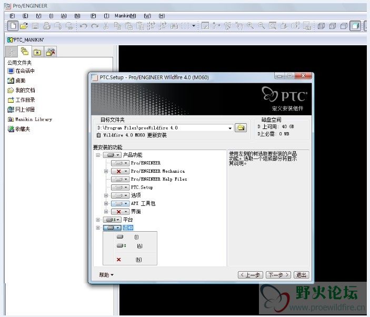Switch to Folder Browser navigator tab
Viewport: 370px width, 317px height.
coord(25,51)
